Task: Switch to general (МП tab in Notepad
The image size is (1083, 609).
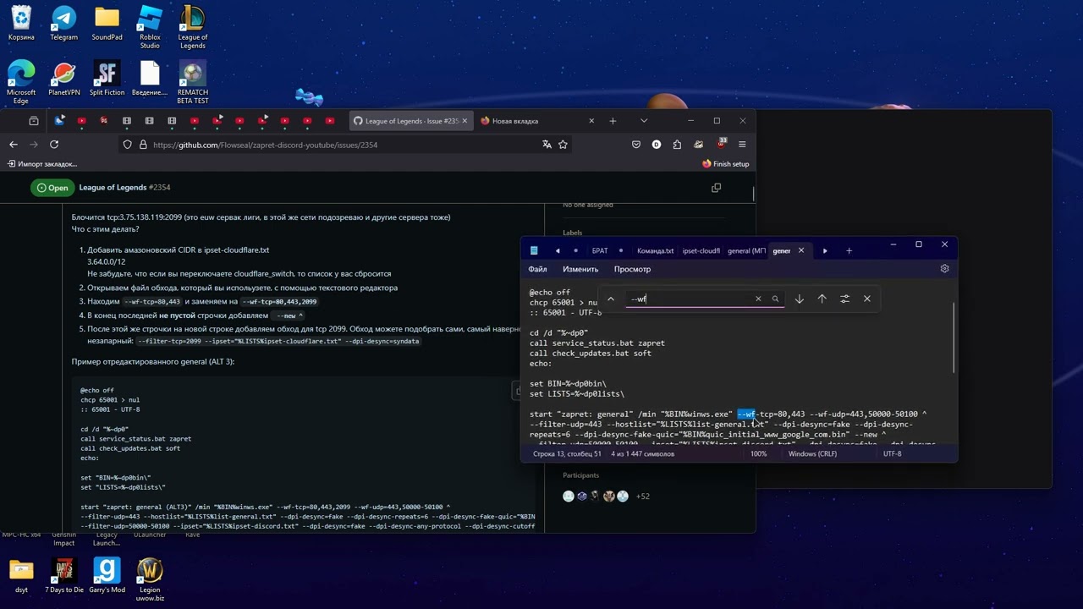Action: pyautogui.click(x=746, y=250)
